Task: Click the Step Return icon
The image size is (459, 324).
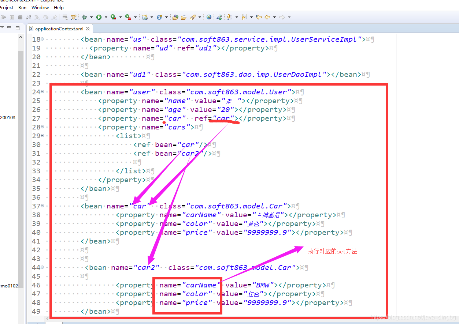Action: tap(54, 17)
